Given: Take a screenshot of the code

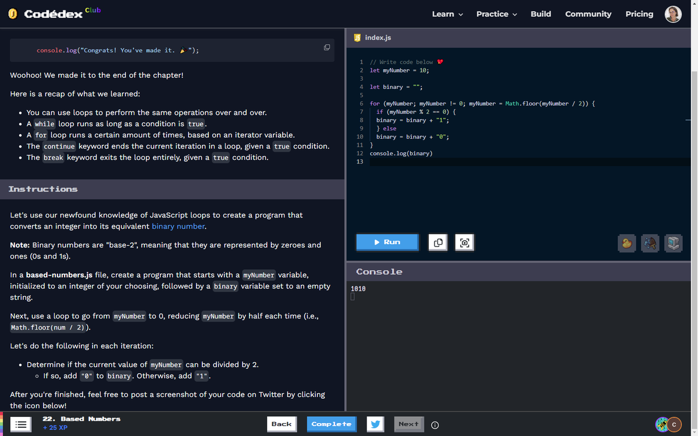Looking at the screenshot, I should [465, 242].
